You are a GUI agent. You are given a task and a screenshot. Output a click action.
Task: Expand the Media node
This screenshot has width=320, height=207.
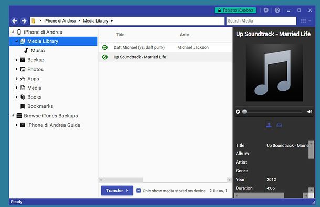coord(17,88)
